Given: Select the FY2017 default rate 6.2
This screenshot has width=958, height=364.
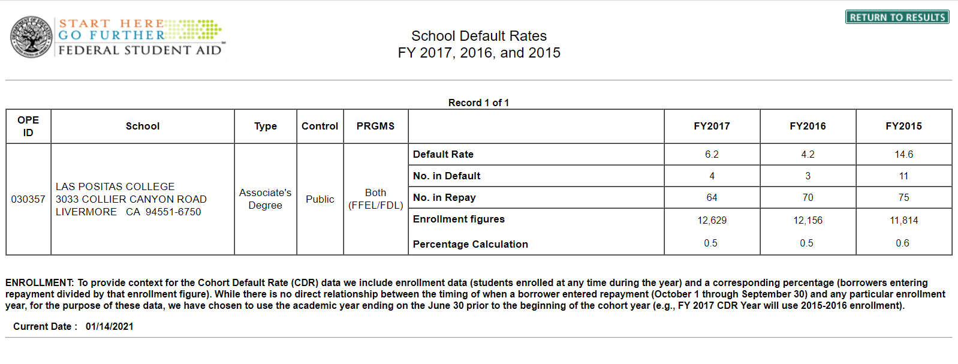Looking at the screenshot, I should [x=712, y=154].
